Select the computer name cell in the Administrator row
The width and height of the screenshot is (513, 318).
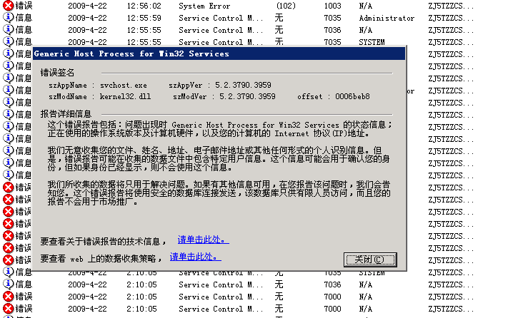tap(451, 18)
